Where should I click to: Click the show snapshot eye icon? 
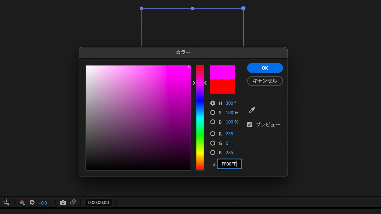coord(73,202)
